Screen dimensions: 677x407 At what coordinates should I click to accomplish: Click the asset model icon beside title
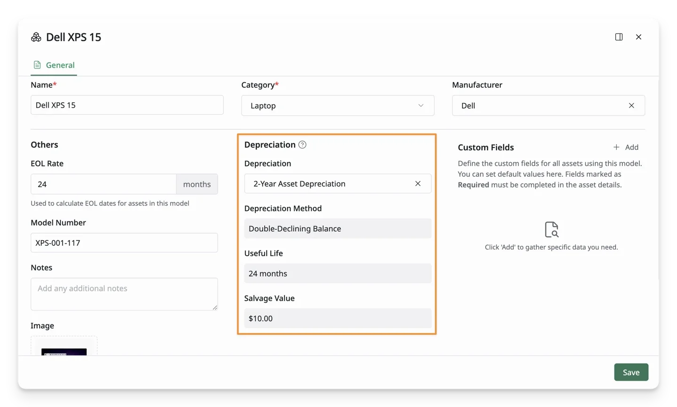pos(36,37)
